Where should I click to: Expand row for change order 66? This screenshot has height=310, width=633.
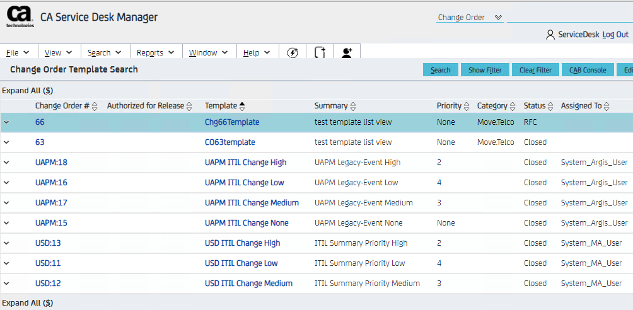[6, 122]
